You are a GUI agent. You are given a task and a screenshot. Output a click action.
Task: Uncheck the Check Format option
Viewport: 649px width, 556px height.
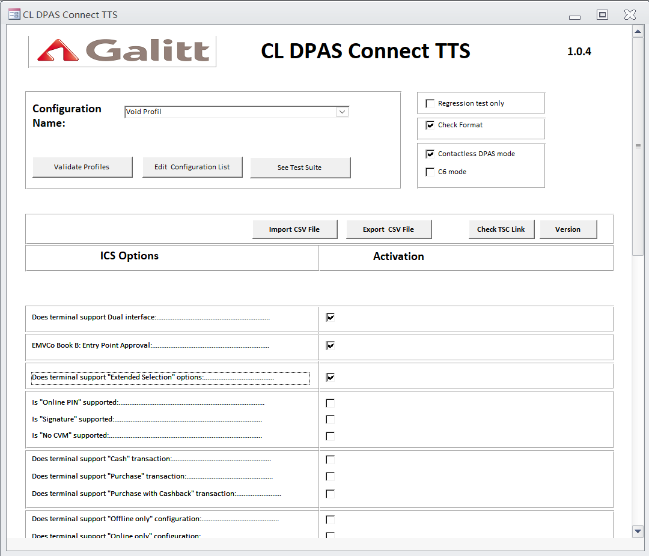tap(430, 125)
